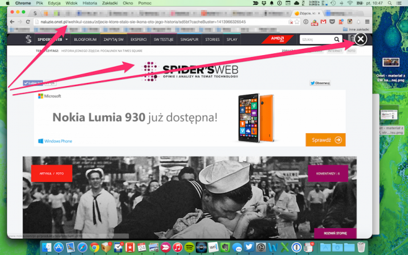Open STORIES in the navbar
408x255 pixels.
click(x=212, y=40)
